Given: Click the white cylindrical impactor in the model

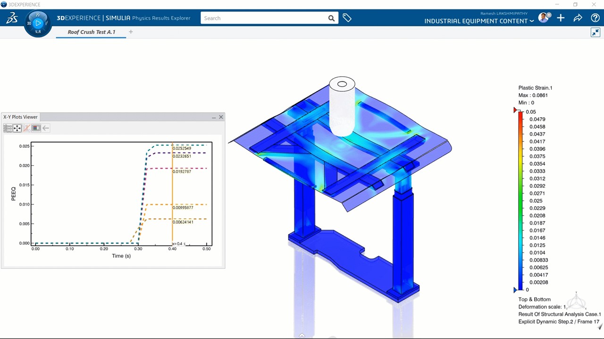Looking at the screenshot, I should coord(342,107).
